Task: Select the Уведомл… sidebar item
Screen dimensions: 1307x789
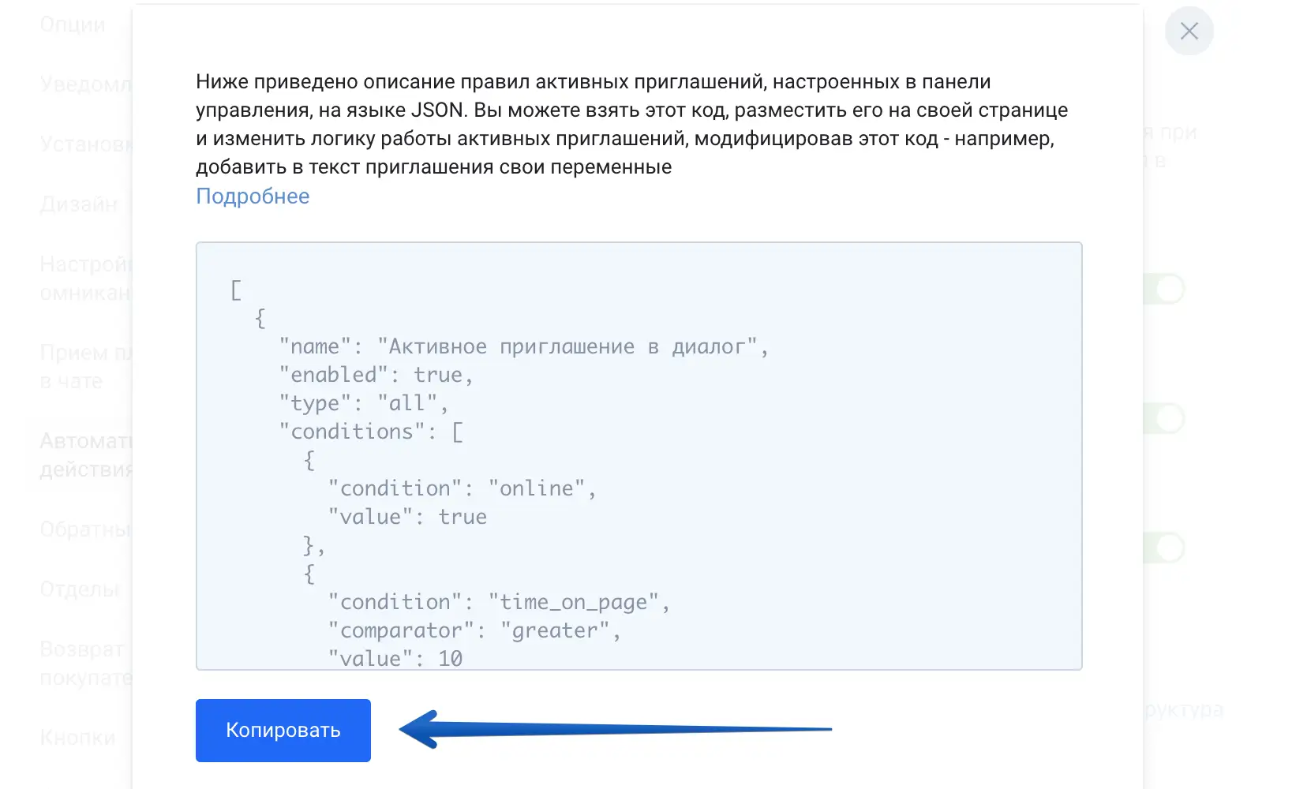Action: click(85, 84)
